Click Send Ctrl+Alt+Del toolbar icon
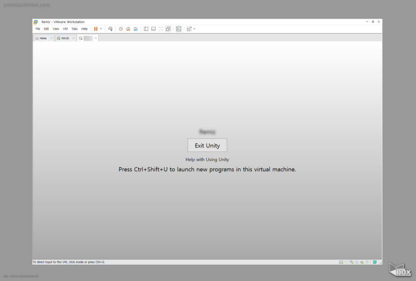 click(x=110, y=29)
